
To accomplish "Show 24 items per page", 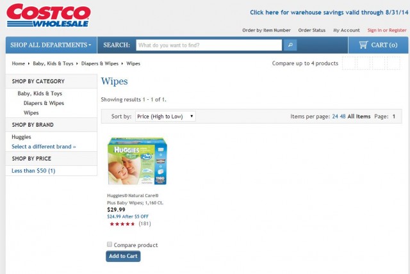I will tap(335, 117).
